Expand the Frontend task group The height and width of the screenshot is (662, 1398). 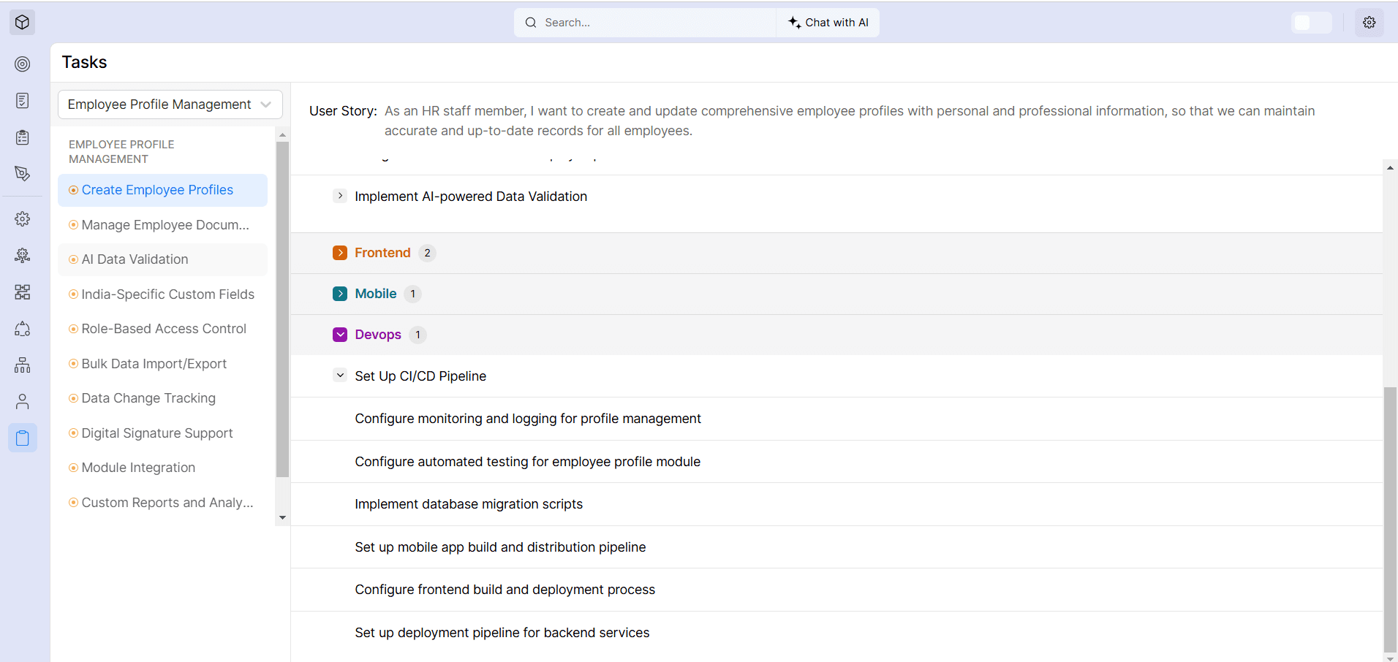tap(340, 252)
